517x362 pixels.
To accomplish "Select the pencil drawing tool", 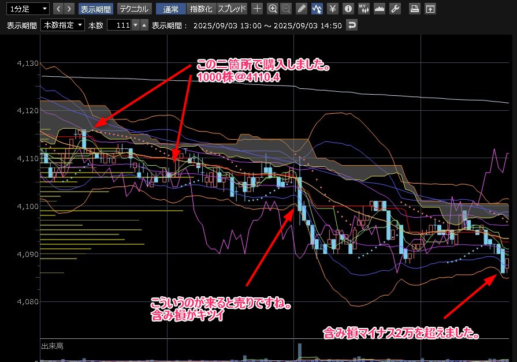I will [302, 9].
